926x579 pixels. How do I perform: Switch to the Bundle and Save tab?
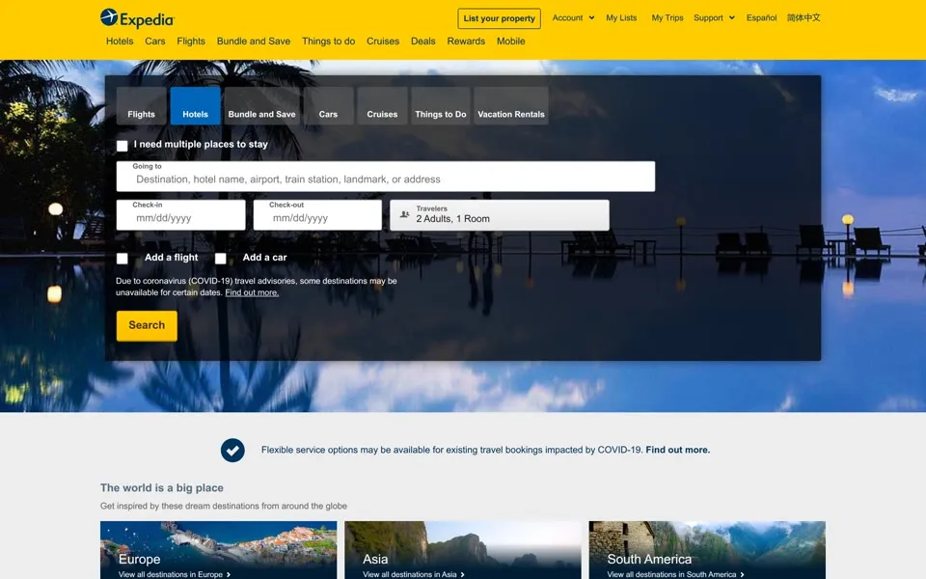coord(262,106)
